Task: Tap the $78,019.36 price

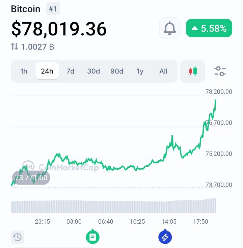Action: coord(59,29)
